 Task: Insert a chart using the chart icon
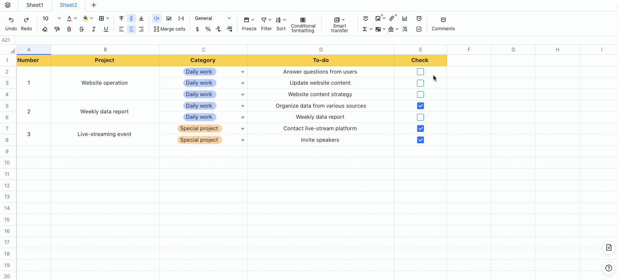click(x=405, y=18)
